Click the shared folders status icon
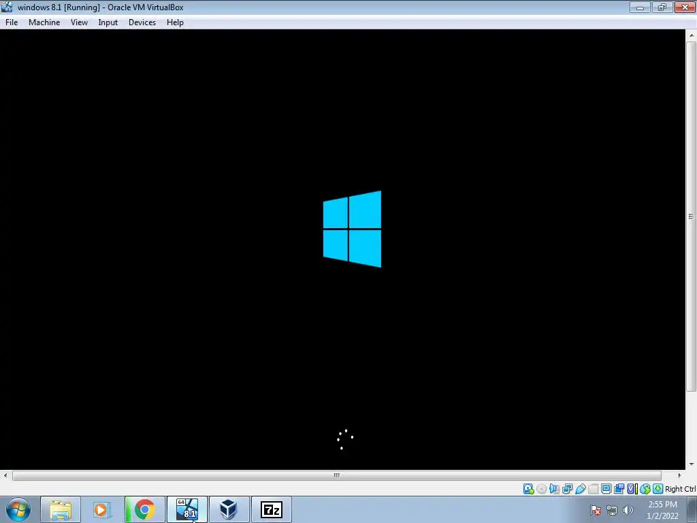This screenshot has width=697, height=523. tap(593, 489)
